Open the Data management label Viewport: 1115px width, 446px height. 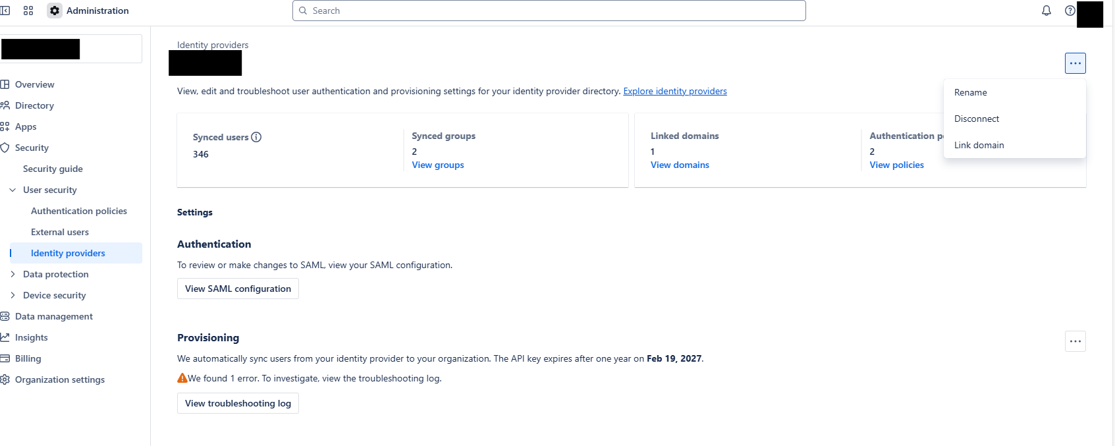(54, 316)
